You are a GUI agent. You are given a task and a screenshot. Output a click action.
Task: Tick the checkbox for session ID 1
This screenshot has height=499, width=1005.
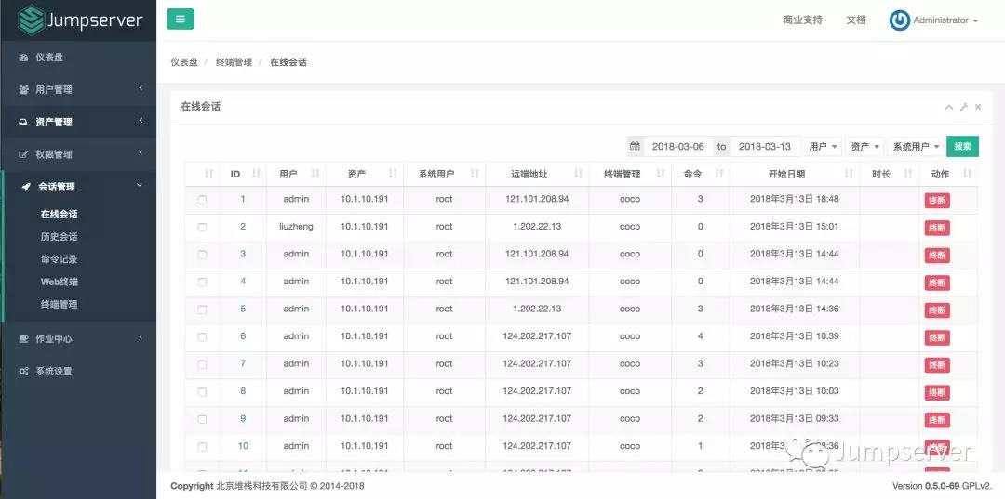(202, 199)
